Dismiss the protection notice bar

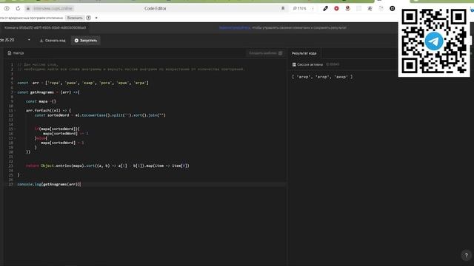(x=96, y=18)
